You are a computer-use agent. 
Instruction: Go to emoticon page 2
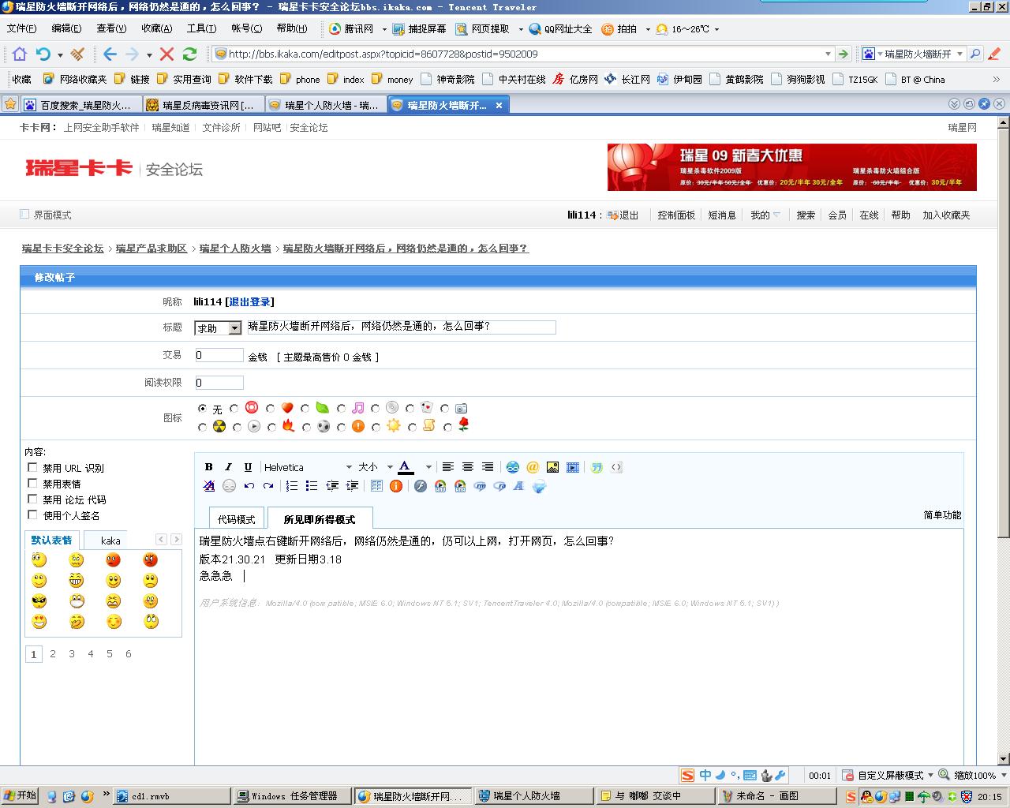[53, 653]
